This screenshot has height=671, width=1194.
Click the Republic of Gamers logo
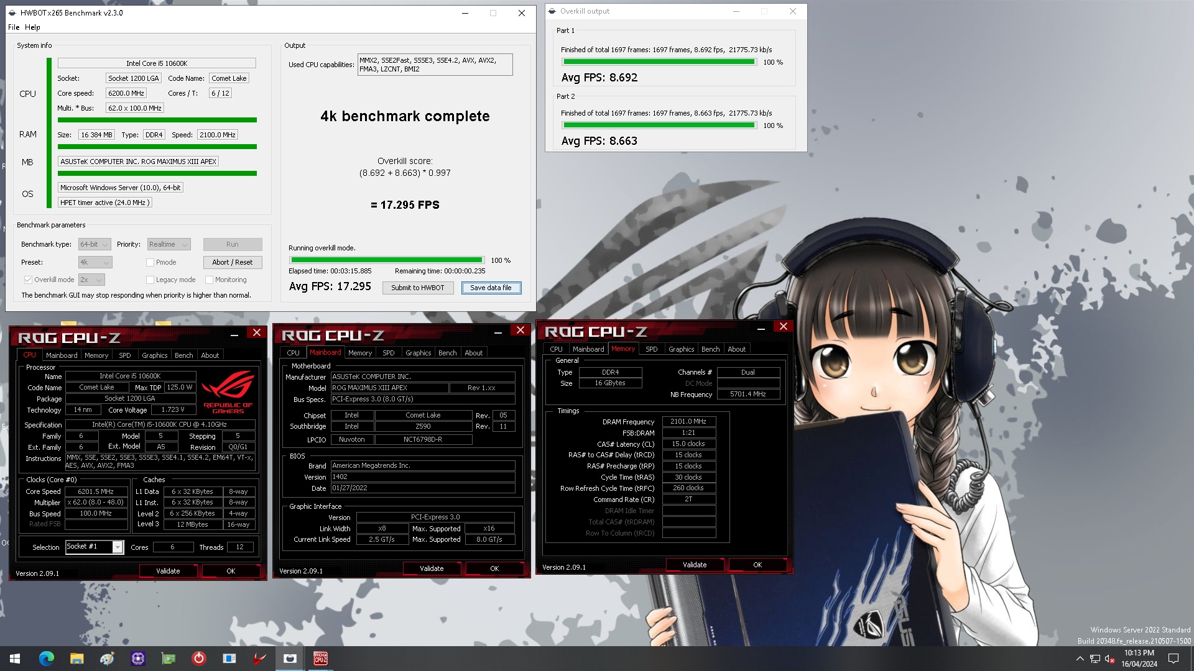(228, 391)
